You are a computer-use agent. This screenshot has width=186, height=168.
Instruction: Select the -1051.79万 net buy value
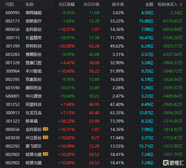coord(172,154)
